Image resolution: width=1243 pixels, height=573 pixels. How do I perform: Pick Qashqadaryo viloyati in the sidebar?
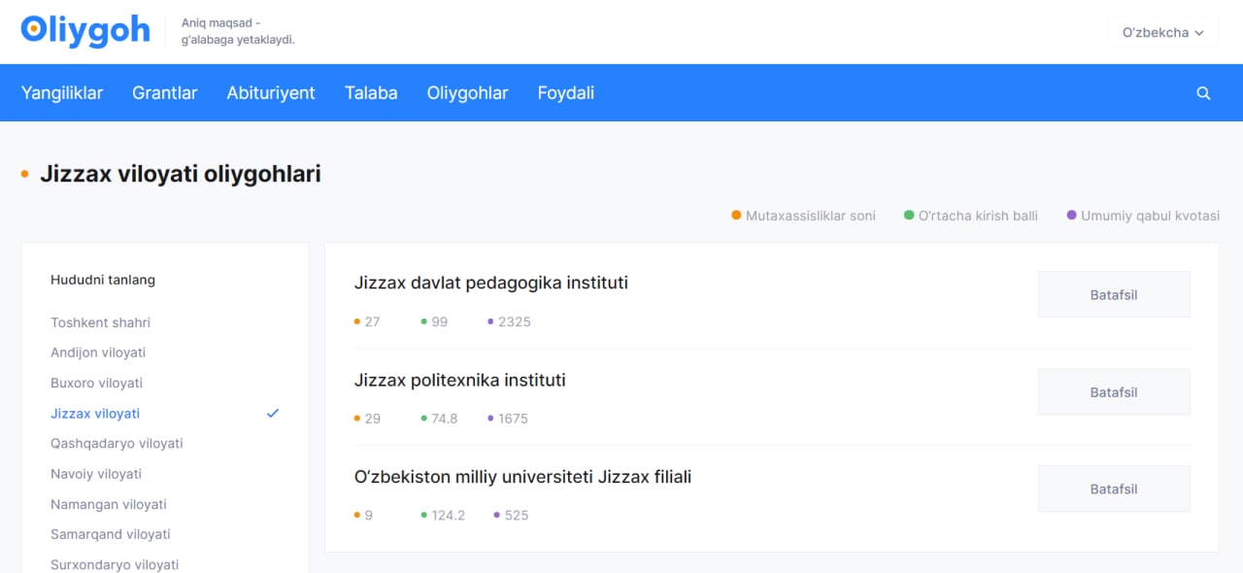coord(117,443)
